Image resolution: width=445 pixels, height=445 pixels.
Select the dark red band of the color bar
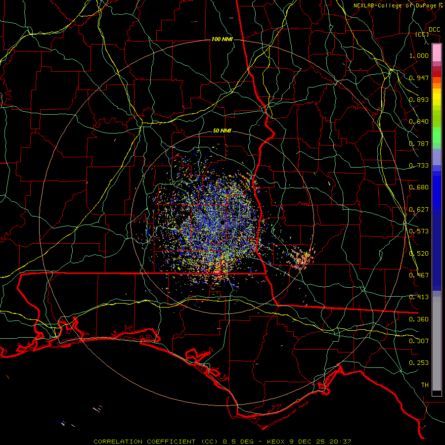437,74
